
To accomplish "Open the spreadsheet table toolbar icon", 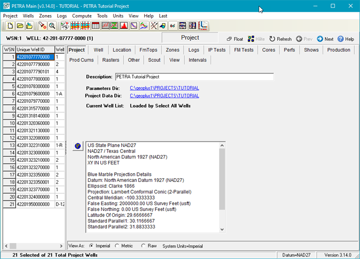I will 95,26.
